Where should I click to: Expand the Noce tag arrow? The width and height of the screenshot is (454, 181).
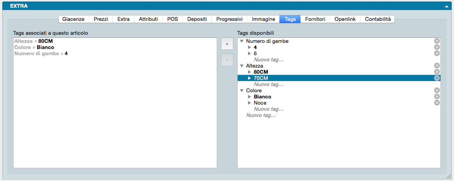249,103
